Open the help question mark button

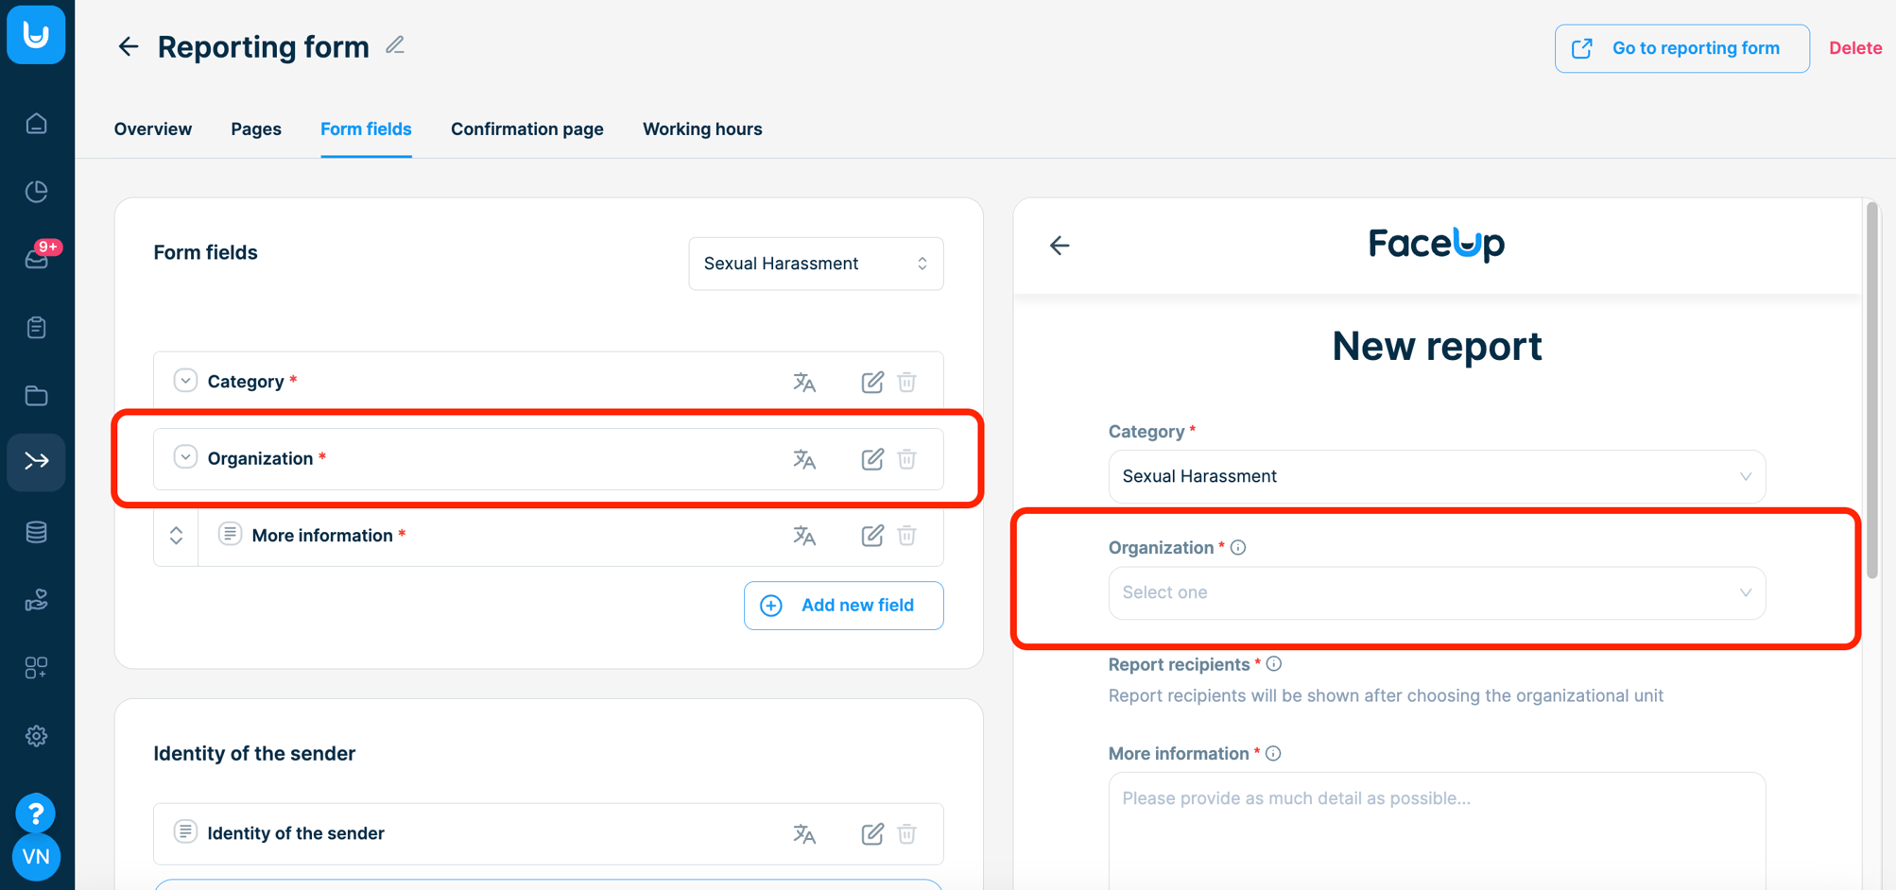(x=35, y=813)
